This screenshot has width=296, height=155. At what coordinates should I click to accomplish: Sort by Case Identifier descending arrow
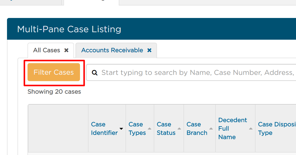[121, 129]
